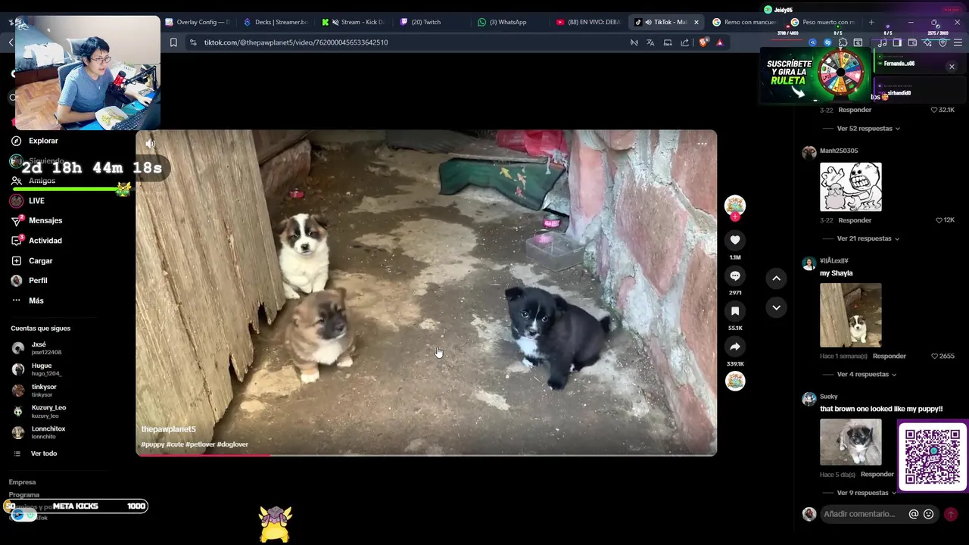Save video with the bookmark icon
Image resolution: width=969 pixels, height=545 pixels.
734,311
